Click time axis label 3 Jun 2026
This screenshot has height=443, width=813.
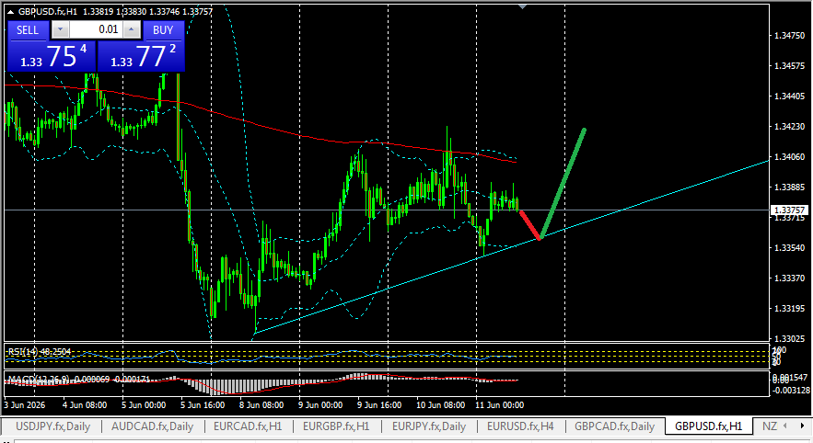(25, 405)
